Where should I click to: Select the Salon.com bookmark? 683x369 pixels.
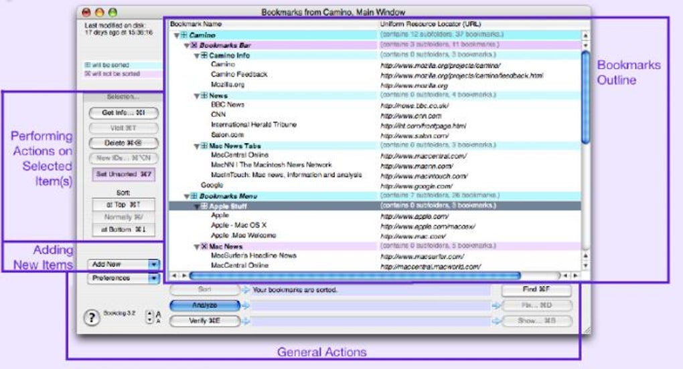228,135
